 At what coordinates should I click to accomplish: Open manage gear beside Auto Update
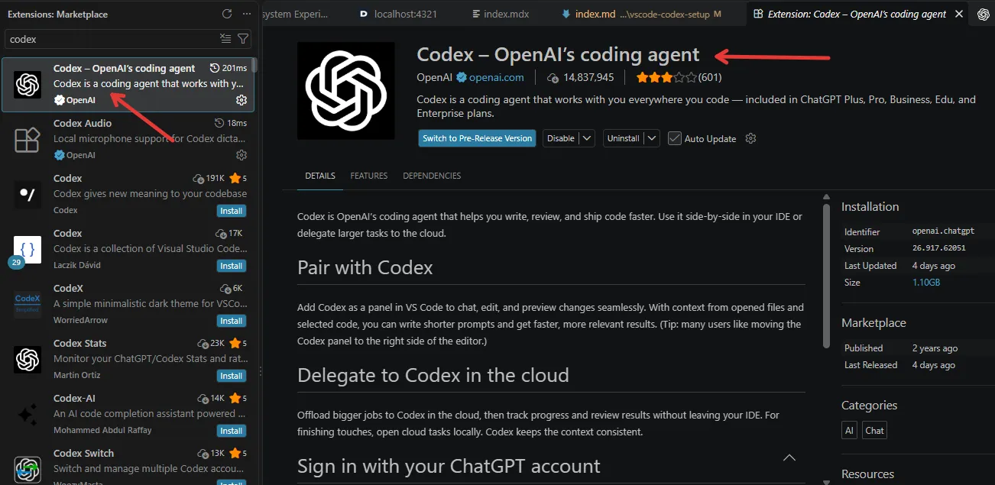click(750, 138)
